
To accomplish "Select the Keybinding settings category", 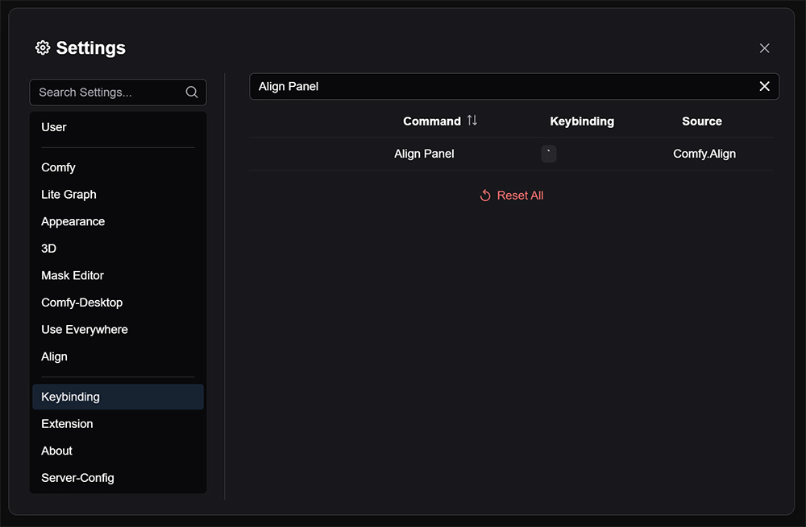I will (x=70, y=397).
